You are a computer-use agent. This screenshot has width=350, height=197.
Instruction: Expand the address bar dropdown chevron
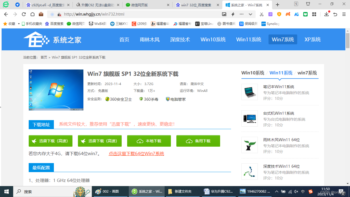coord(250,14)
